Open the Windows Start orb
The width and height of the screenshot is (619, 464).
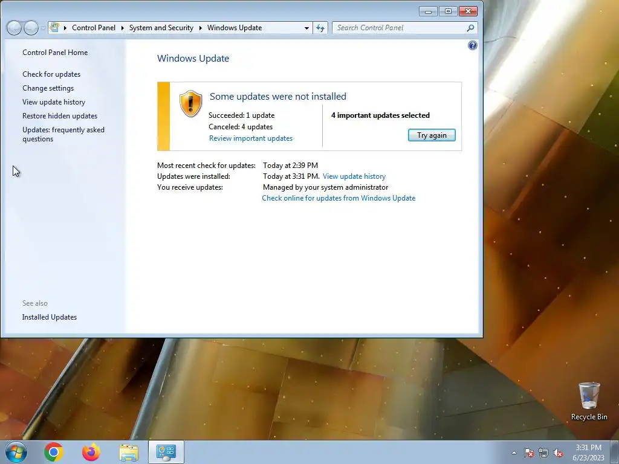click(16, 452)
